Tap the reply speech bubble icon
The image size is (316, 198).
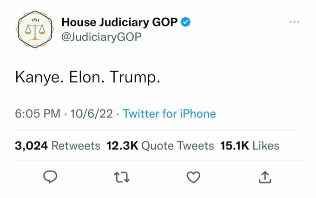tap(50, 177)
